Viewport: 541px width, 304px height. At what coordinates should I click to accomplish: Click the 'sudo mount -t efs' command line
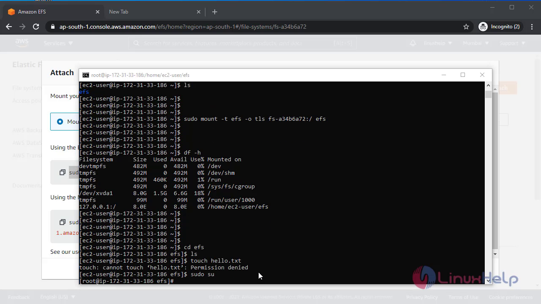click(202, 119)
